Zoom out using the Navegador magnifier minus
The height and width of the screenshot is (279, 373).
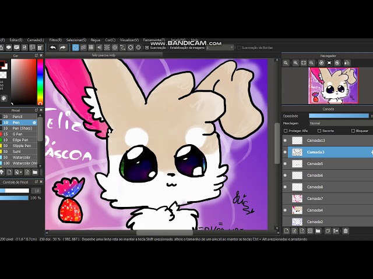(311, 63)
